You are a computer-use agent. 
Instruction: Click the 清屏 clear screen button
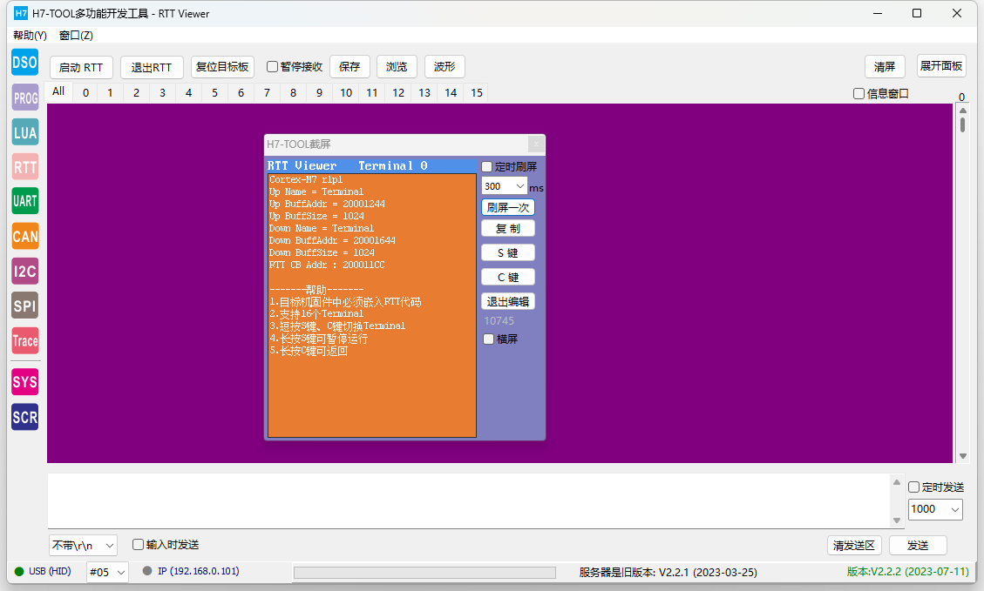(x=885, y=66)
